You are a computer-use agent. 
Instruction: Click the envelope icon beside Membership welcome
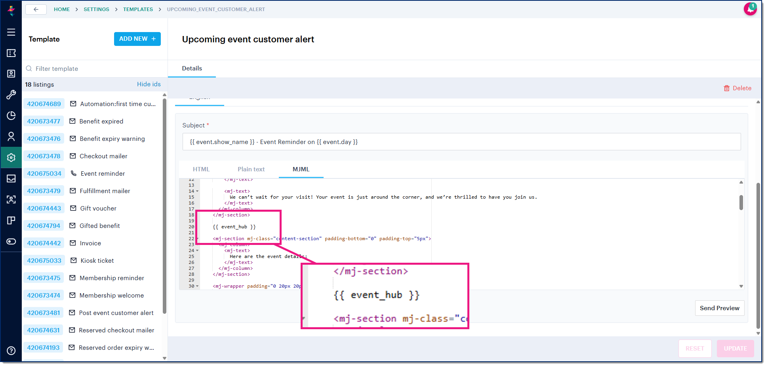pyautogui.click(x=72, y=295)
